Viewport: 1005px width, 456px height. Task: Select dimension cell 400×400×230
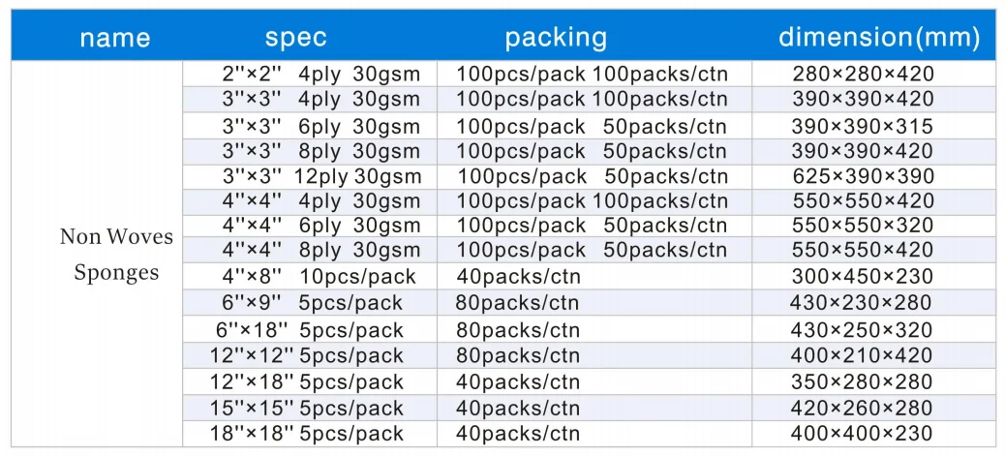point(863,434)
